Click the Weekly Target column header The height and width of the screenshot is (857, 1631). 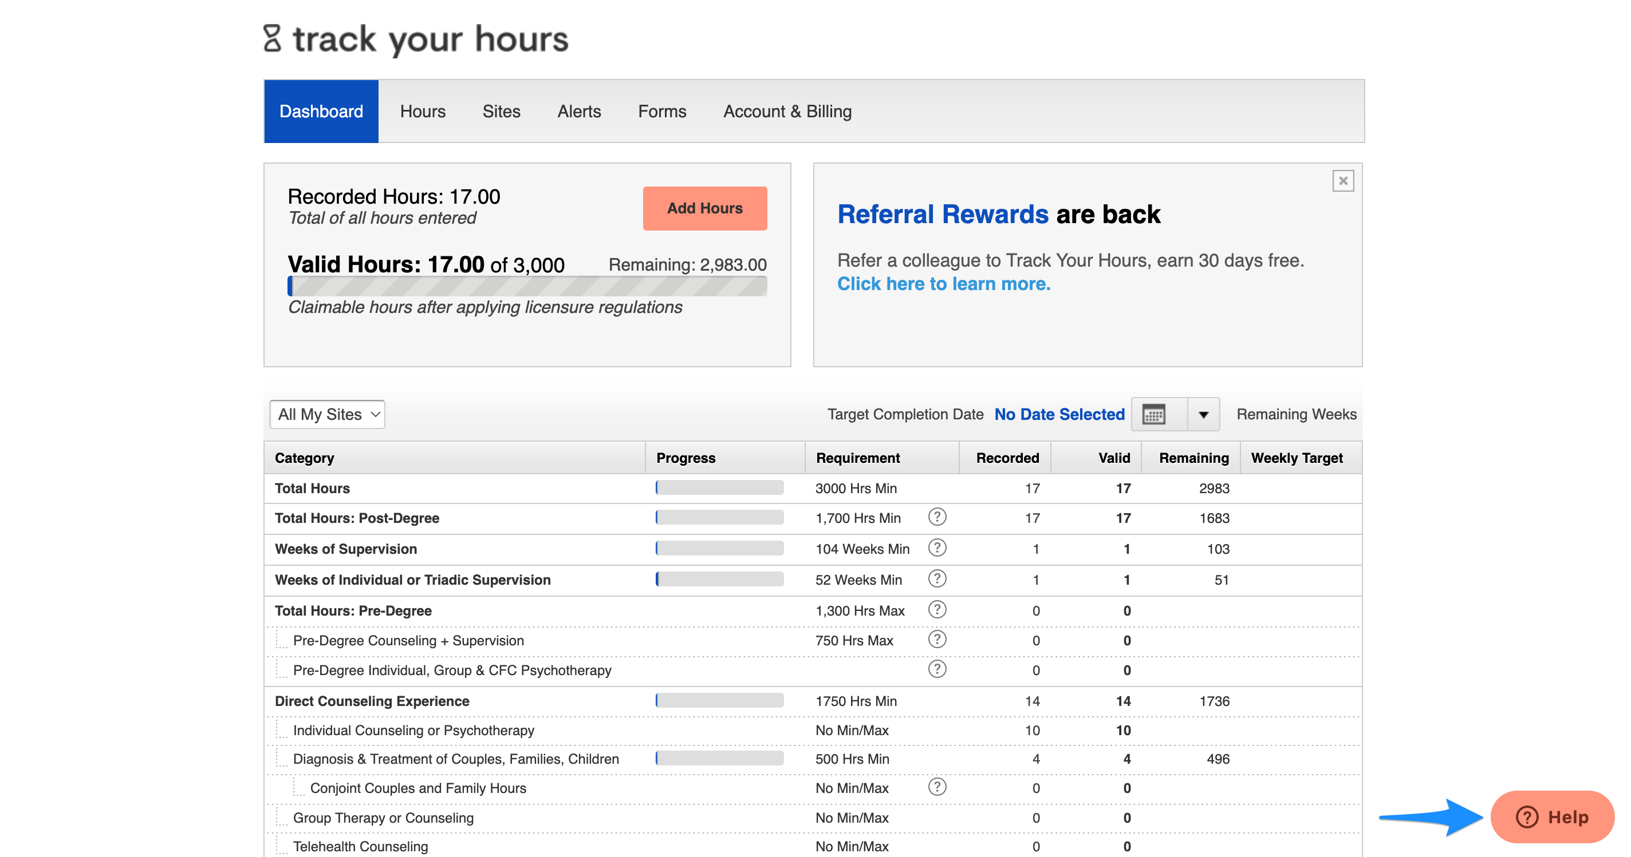tap(1301, 458)
